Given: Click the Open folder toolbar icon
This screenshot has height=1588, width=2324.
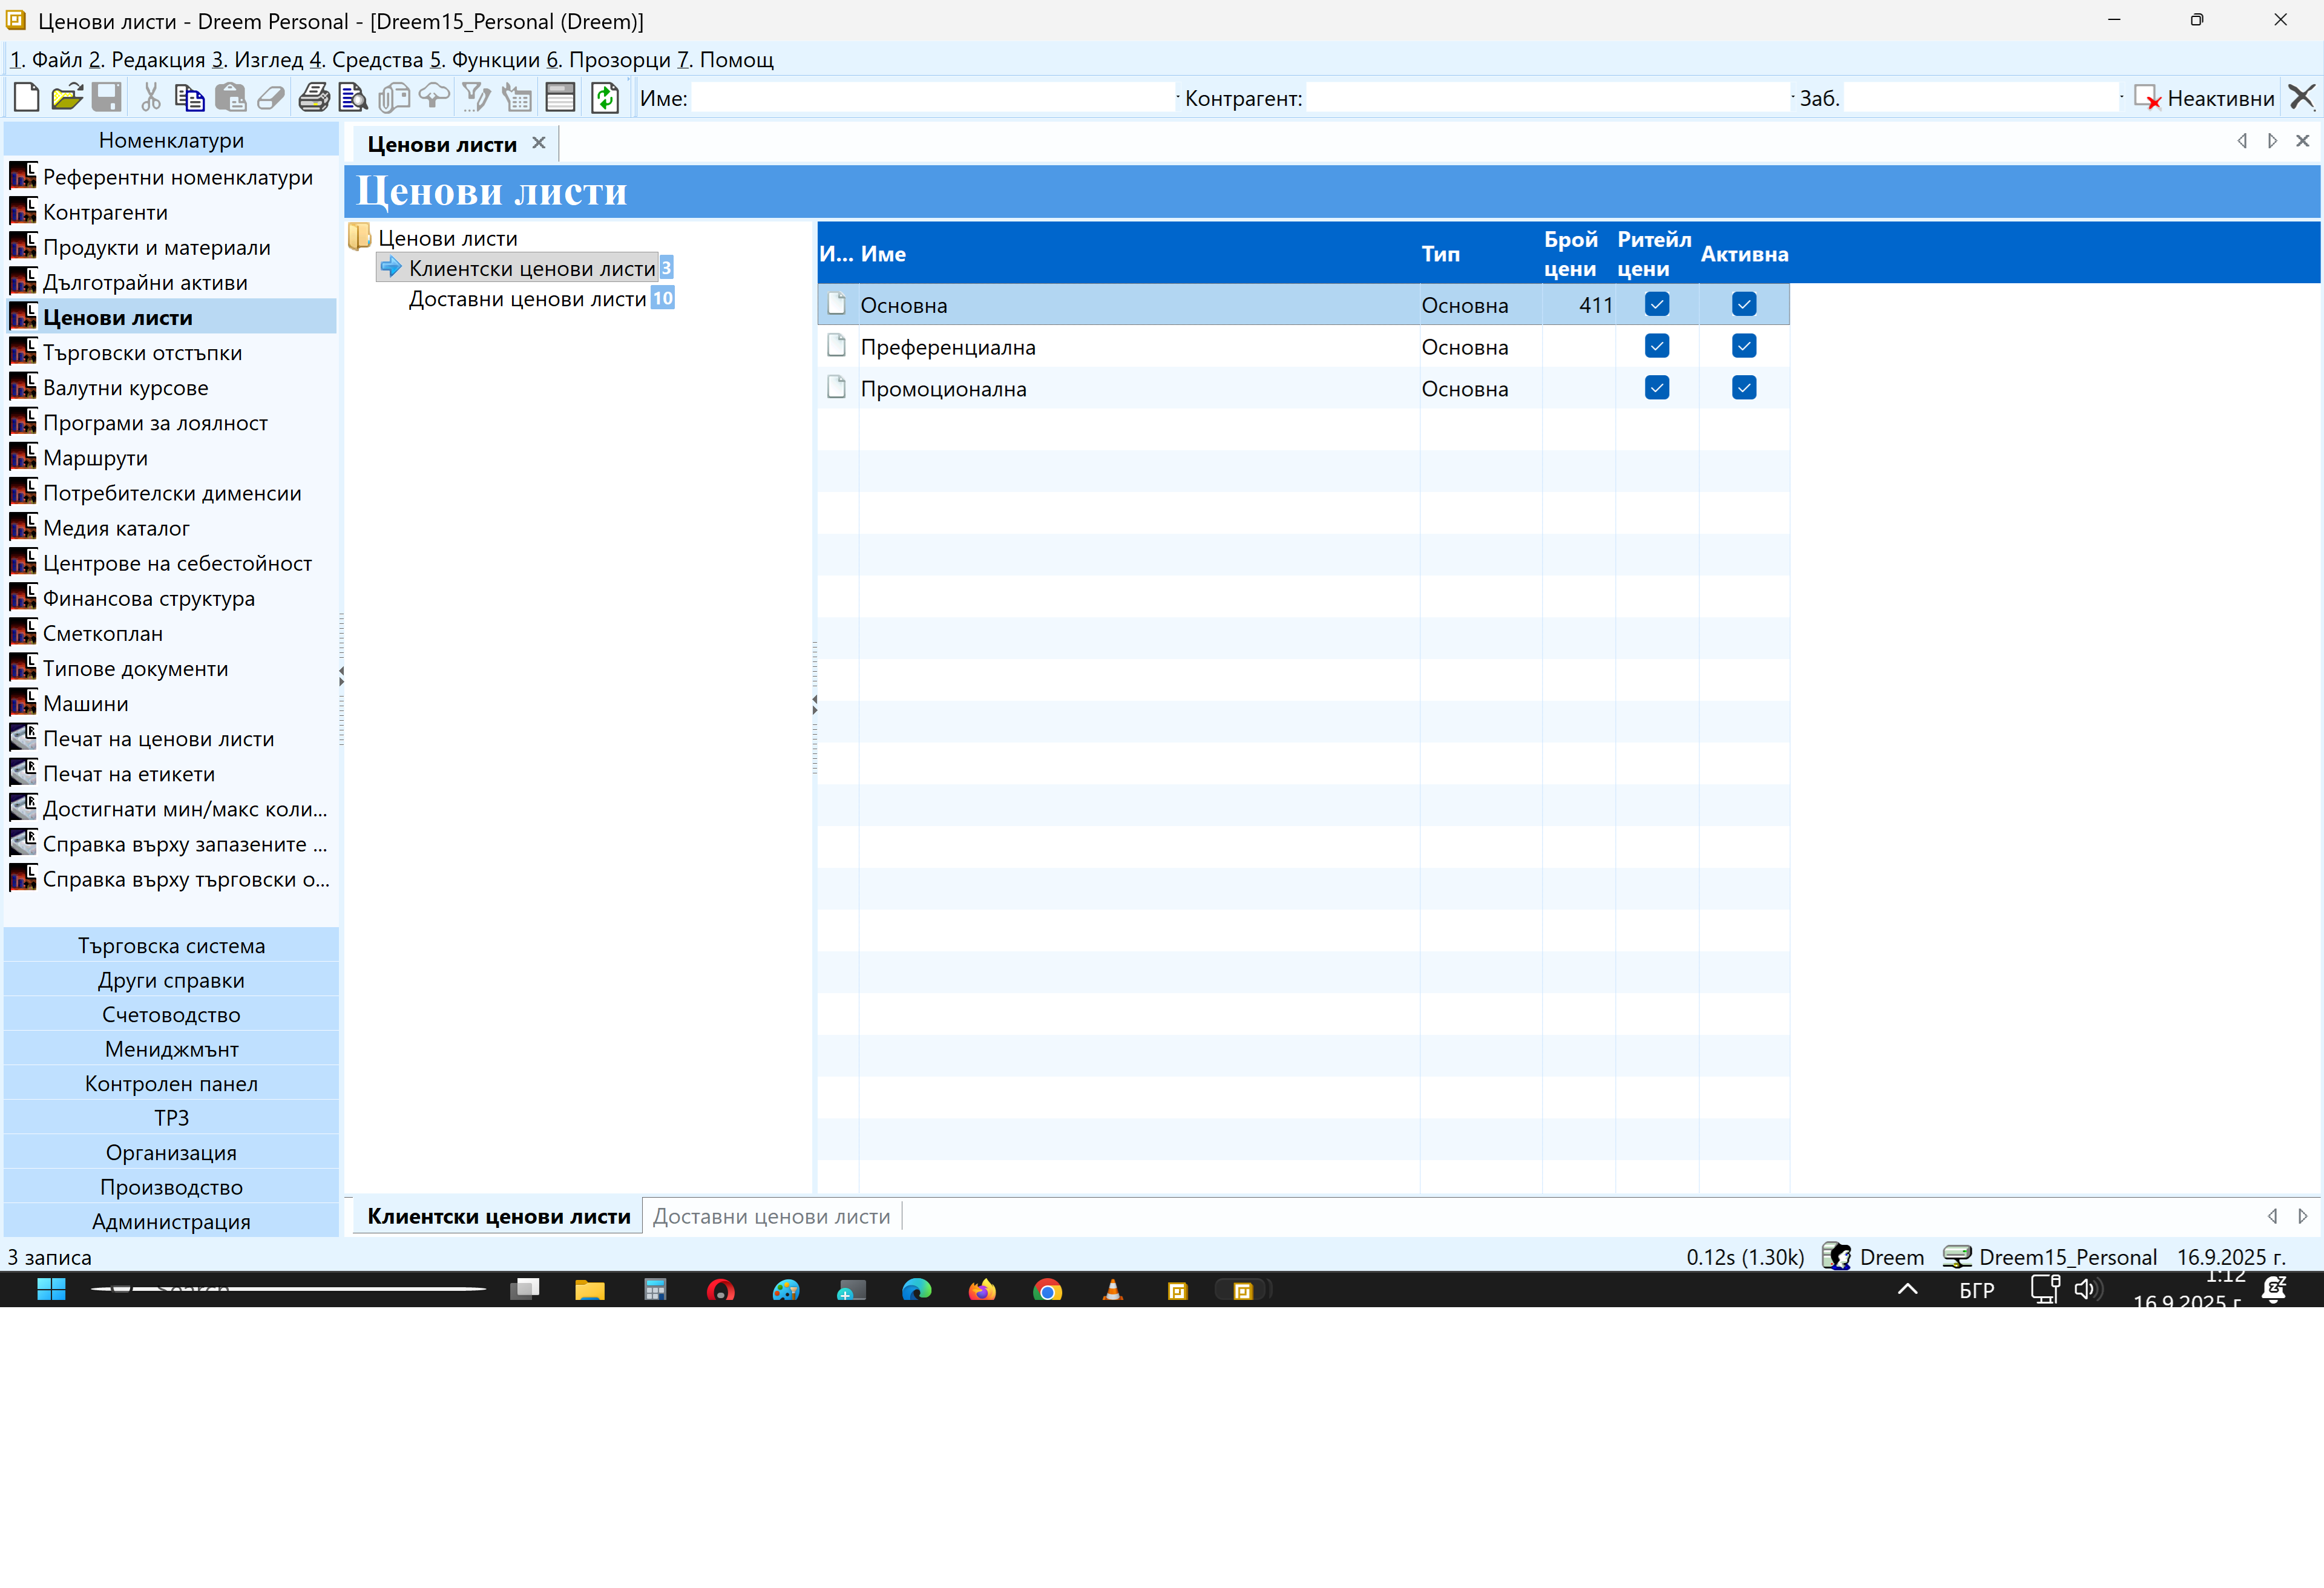Looking at the screenshot, I should tap(67, 98).
